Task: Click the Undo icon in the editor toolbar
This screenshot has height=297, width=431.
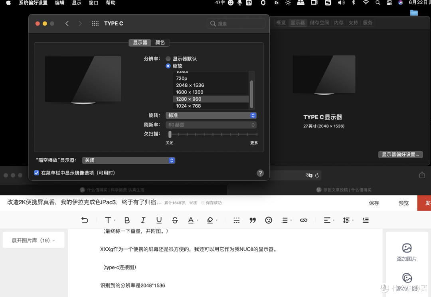Action: [85, 220]
